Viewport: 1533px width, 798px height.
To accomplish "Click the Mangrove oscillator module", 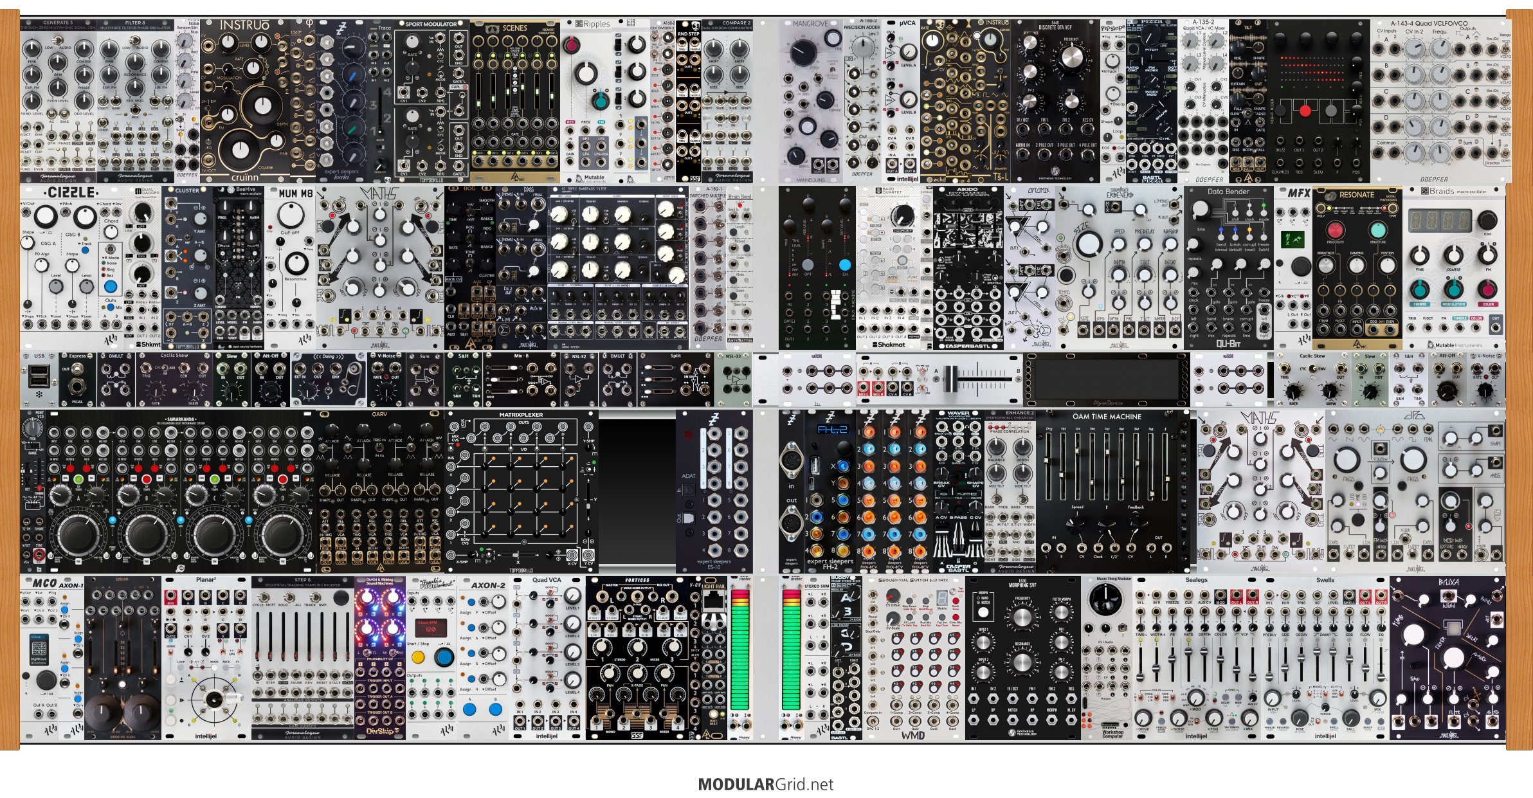I will pos(811,101).
